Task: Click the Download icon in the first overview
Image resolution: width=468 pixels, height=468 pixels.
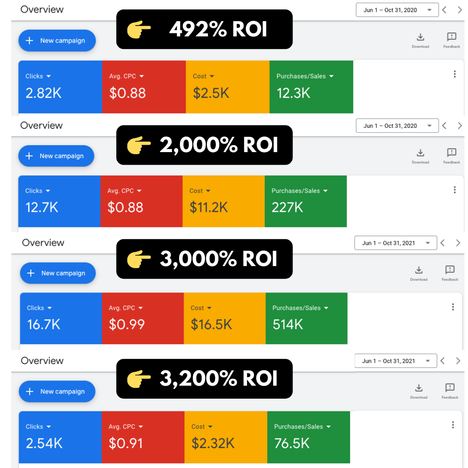Action: [x=420, y=37]
